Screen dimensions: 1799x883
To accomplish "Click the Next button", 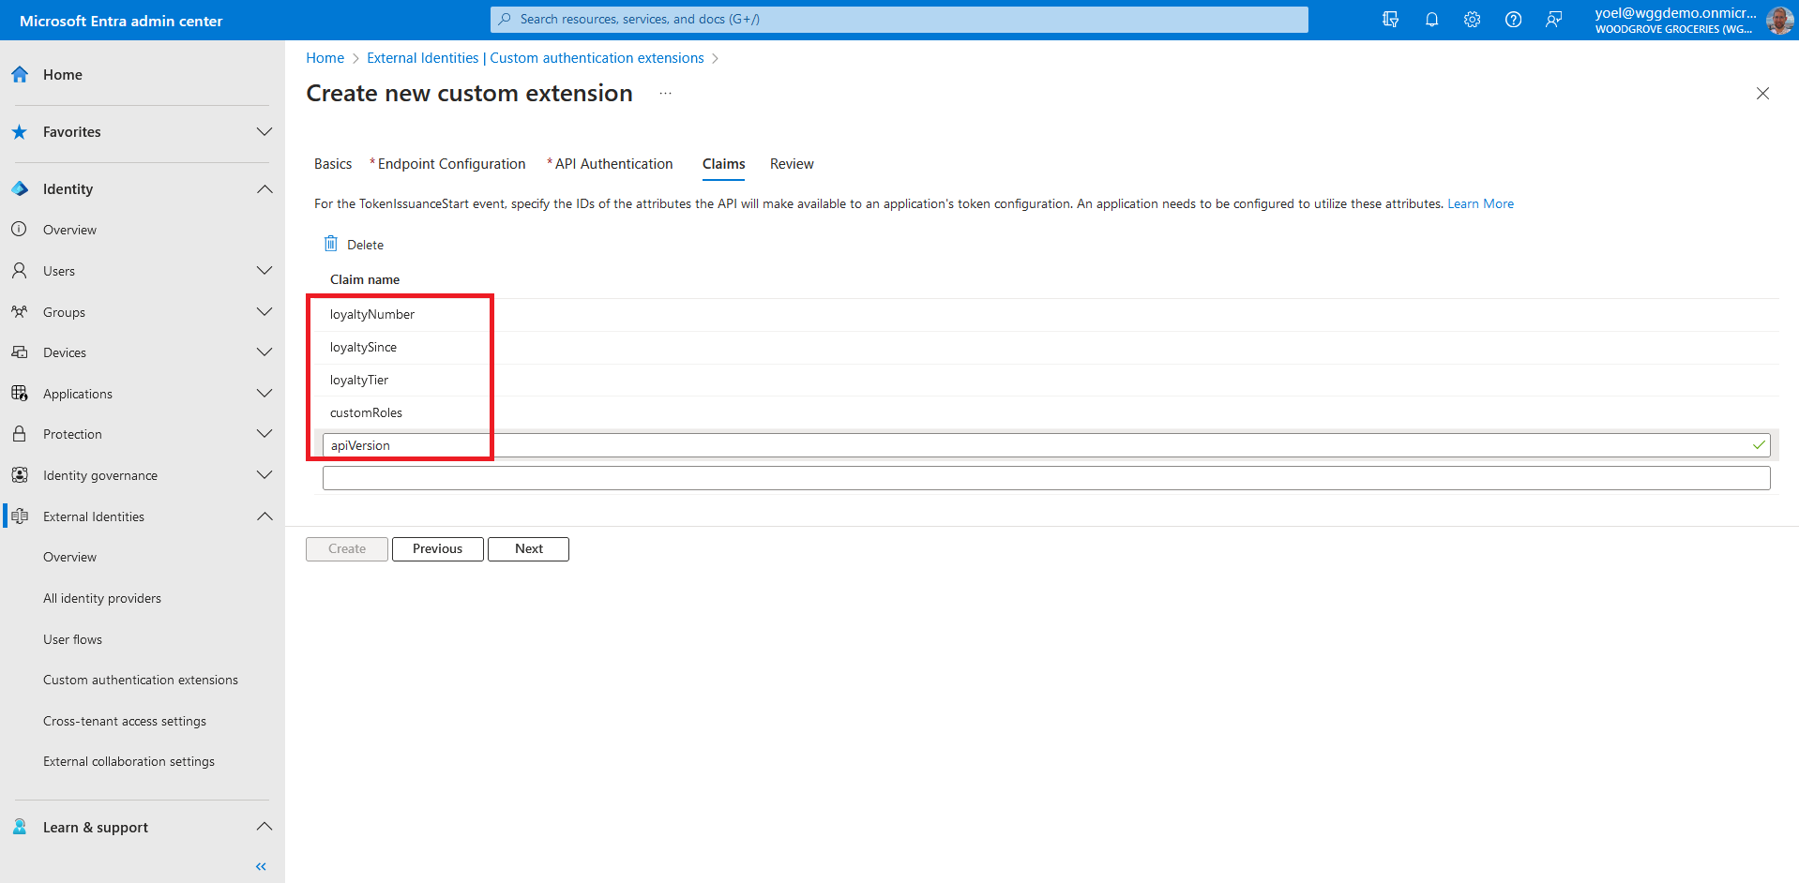I will click(x=528, y=549).
